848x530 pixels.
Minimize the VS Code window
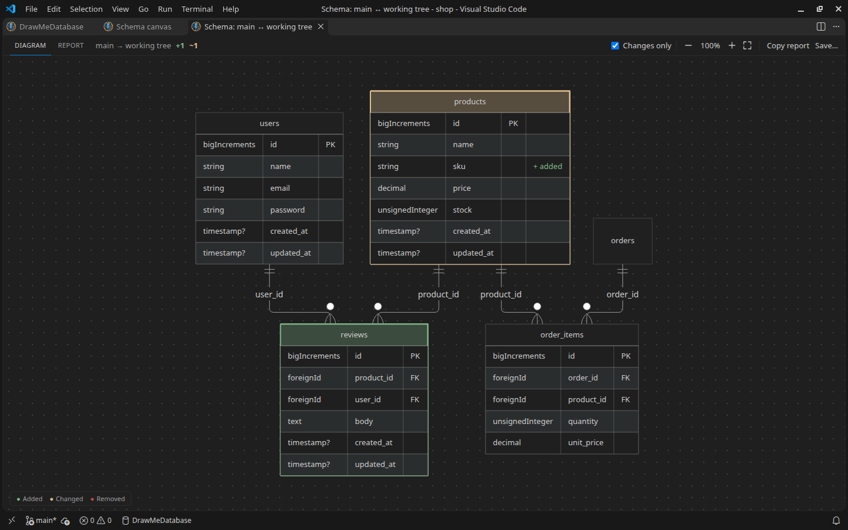coord(801,9)
